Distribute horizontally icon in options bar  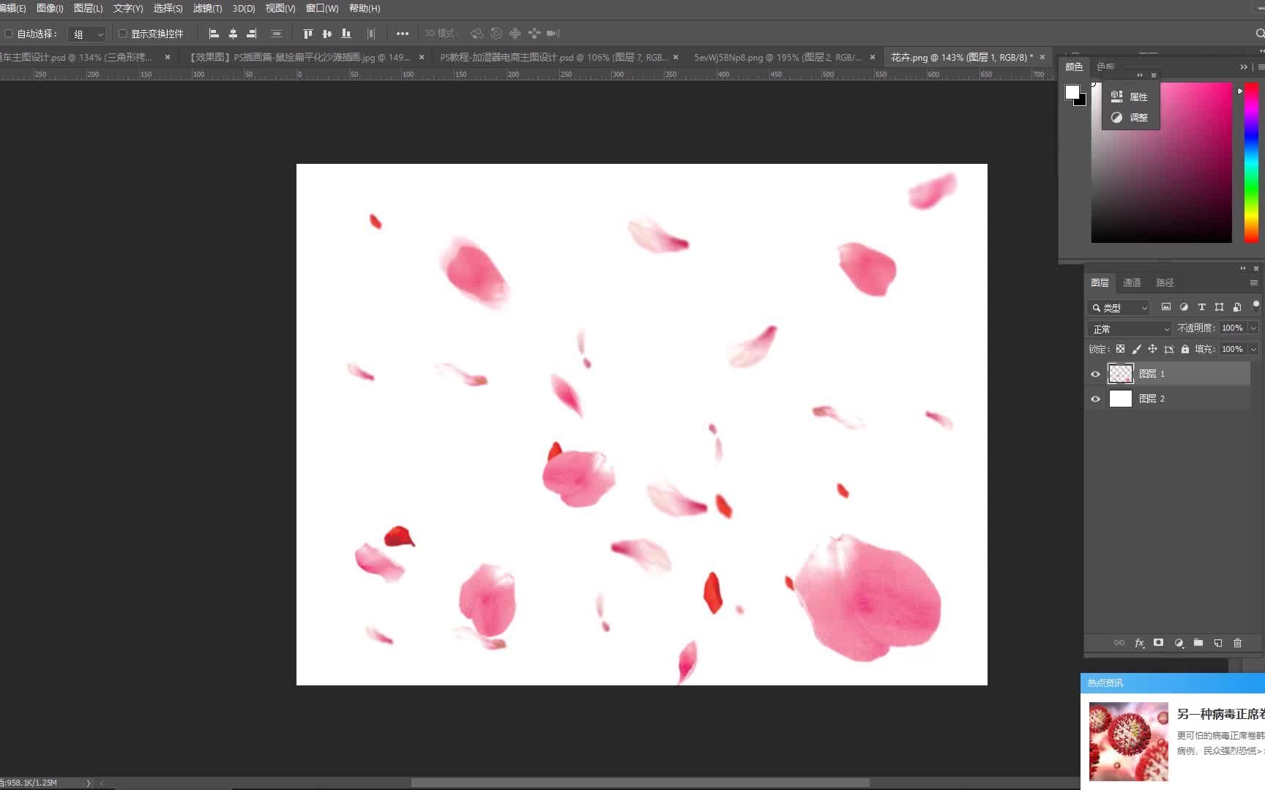[277, 34]
